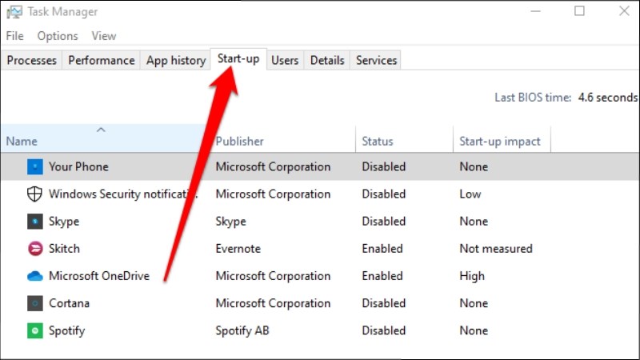The height and width of the screenshot is (360, 640).
Task: Switch to the Performance tab
Action: click(101, 60)
